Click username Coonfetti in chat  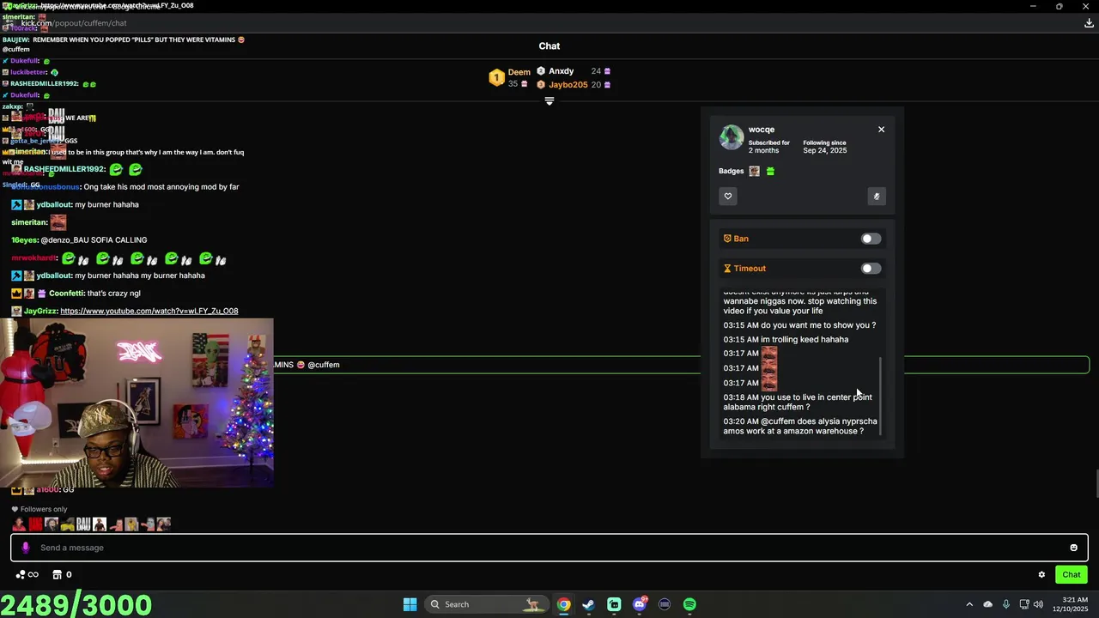[66, 294]
